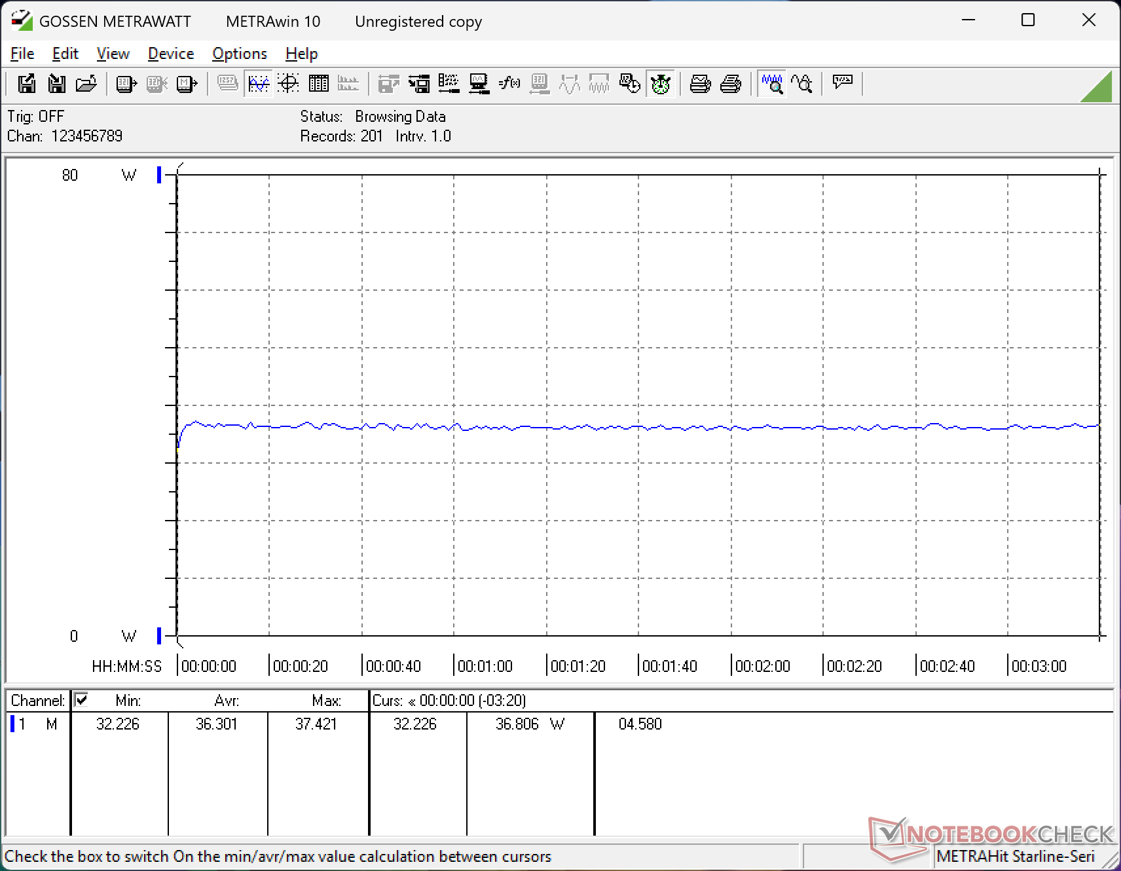The width and height of the screenshot is (1121, 871).
Task: Switch to the X-Y crosshair plot icon
Action: 288,84
